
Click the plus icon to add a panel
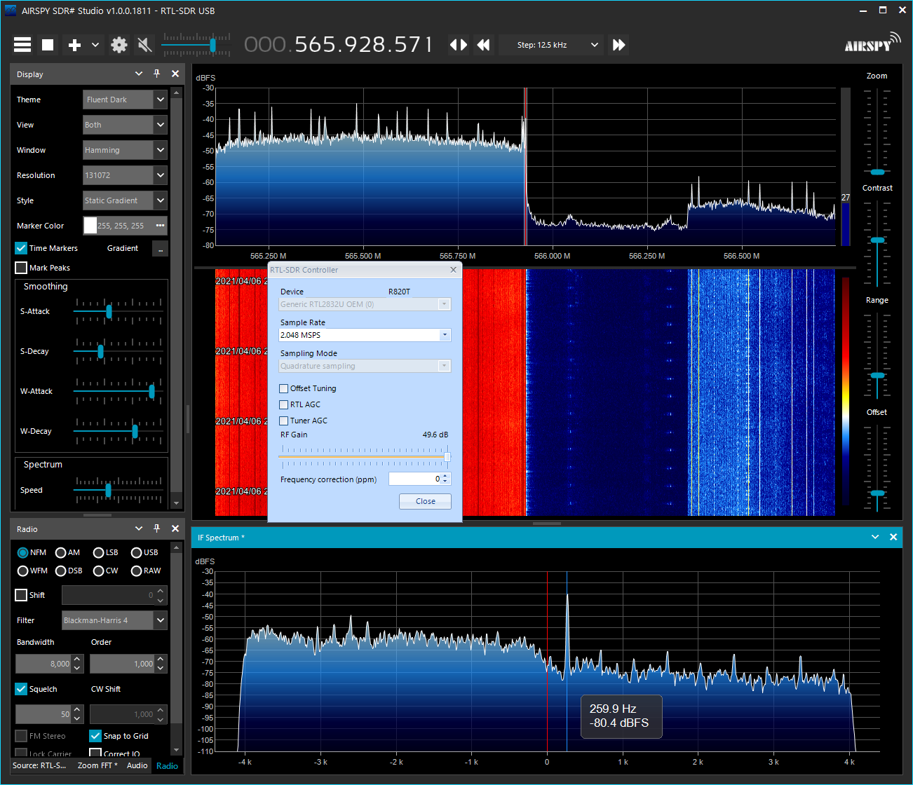tap(74, 45)
